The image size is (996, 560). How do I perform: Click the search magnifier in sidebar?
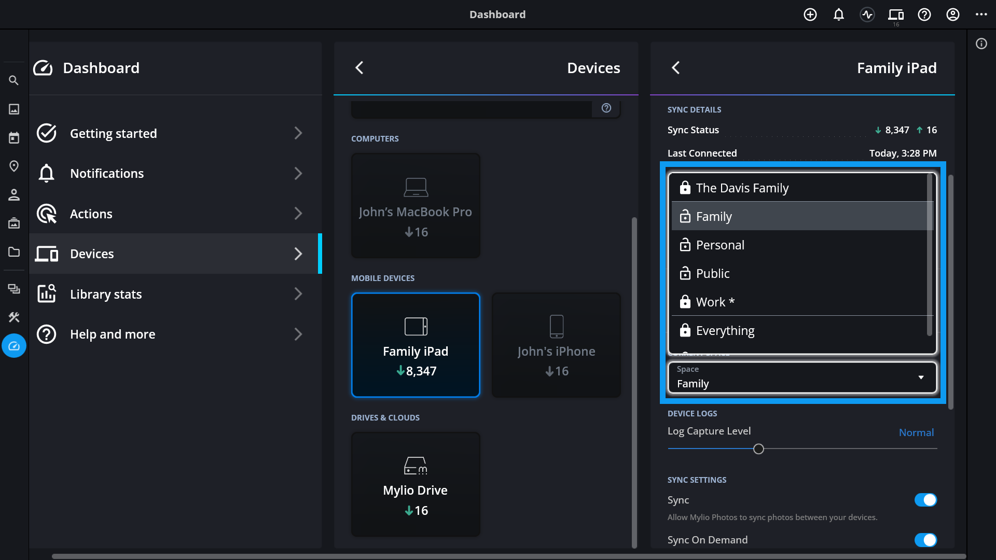coord(14,80)
